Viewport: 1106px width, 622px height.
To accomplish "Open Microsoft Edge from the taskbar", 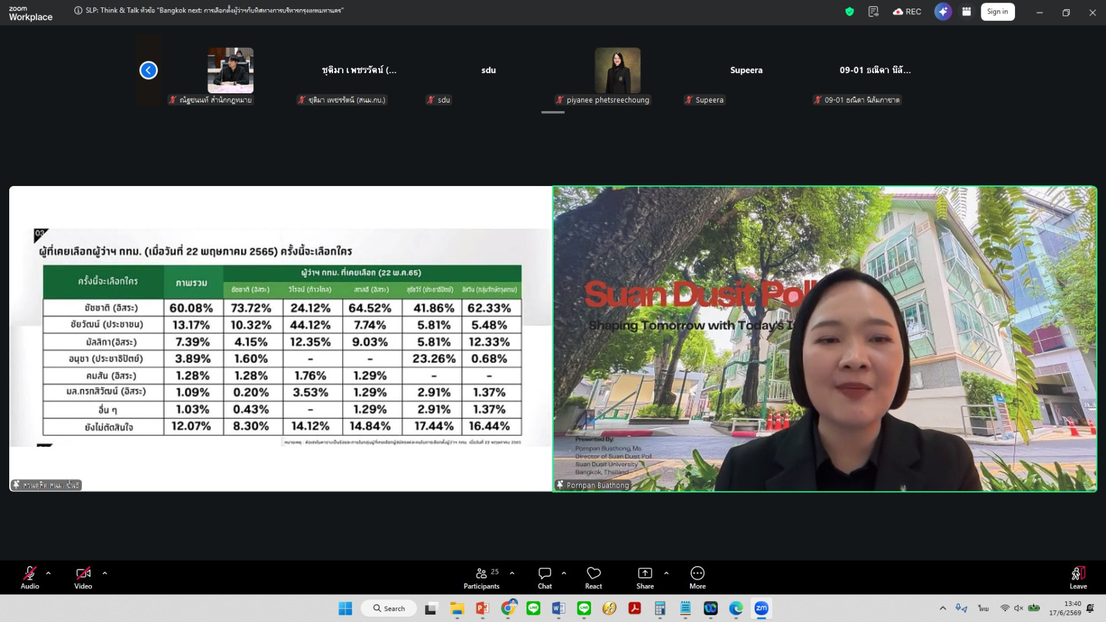I will [736, 608].
